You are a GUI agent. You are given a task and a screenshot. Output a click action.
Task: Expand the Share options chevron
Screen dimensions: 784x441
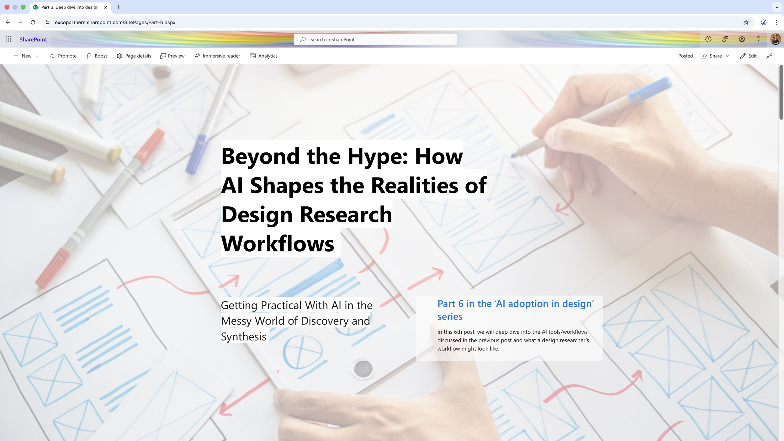click(x=728, y=56)
